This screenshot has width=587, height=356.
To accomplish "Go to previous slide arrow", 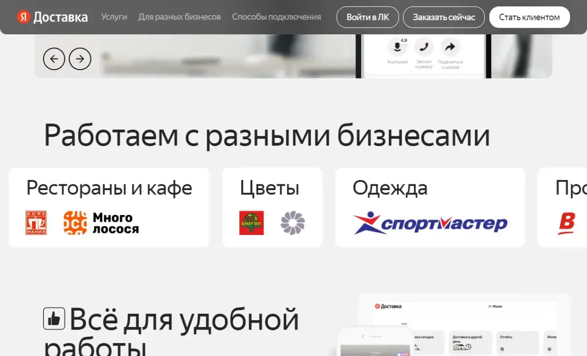I will point(54,59).
